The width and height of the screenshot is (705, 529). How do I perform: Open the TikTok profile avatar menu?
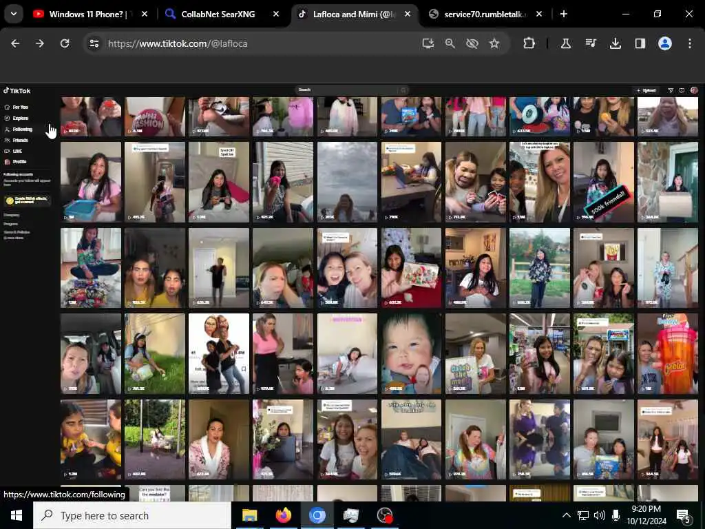[694, 90]
